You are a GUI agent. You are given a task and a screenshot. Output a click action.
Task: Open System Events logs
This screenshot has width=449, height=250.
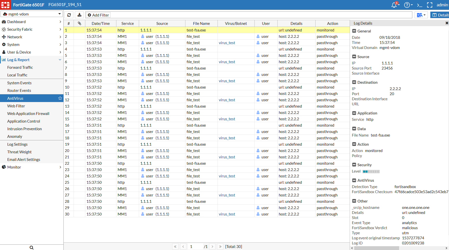19,83
